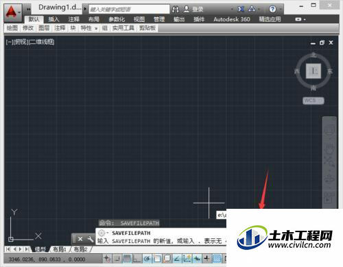Switch to the 插件 ribbon tab
343x267 pixels.
pos(199,19)
